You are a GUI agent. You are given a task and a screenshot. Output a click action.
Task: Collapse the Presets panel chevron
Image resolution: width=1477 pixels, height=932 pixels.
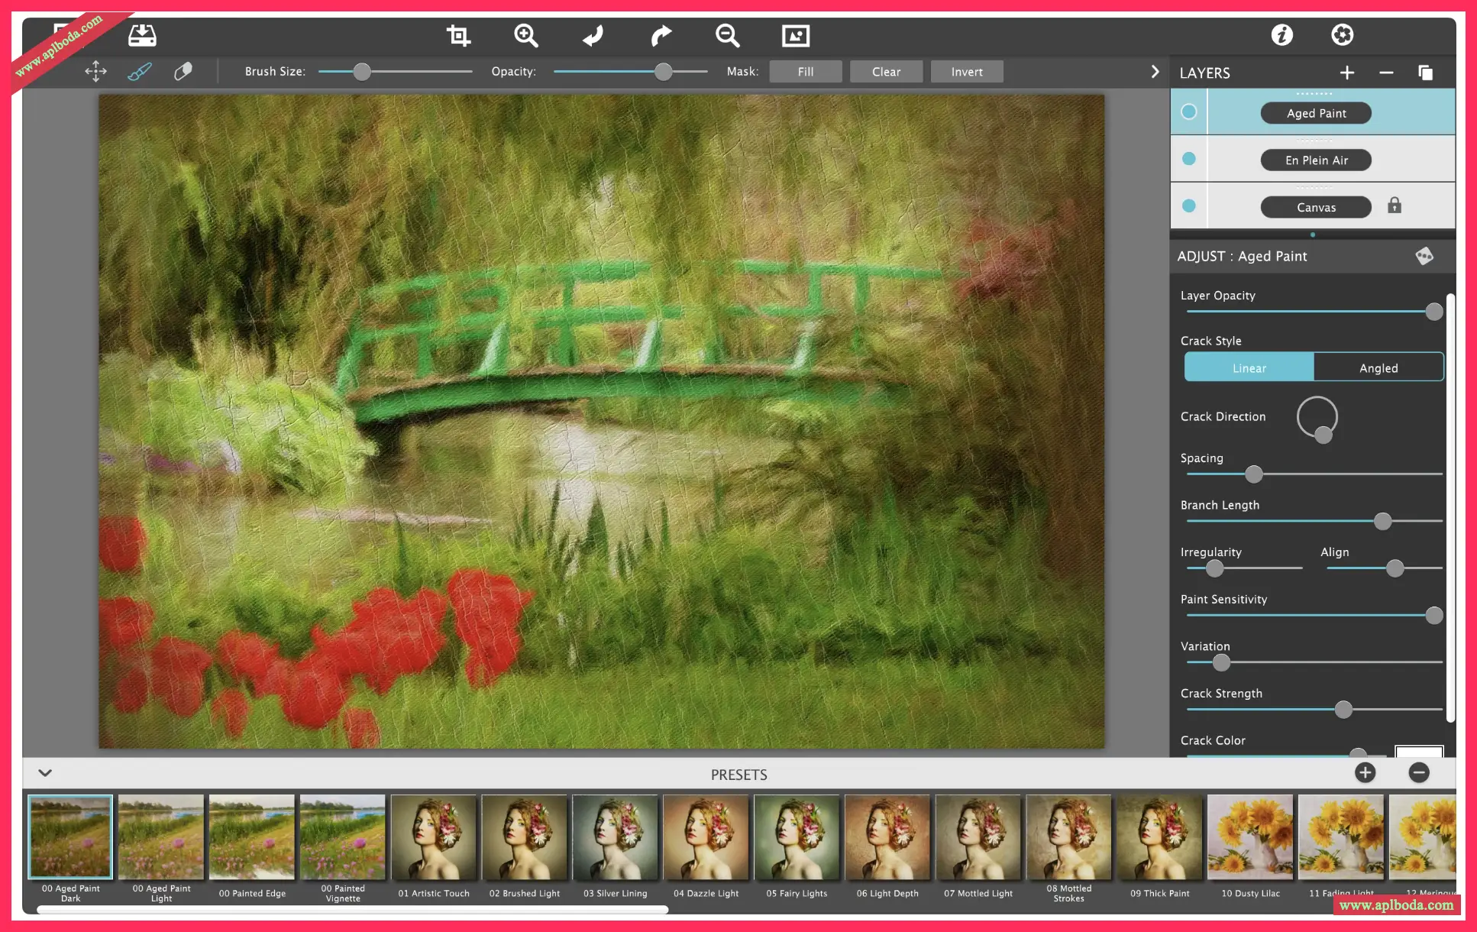coord(45,773)
